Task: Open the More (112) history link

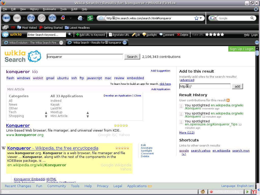Action: [x=187, y=133]
